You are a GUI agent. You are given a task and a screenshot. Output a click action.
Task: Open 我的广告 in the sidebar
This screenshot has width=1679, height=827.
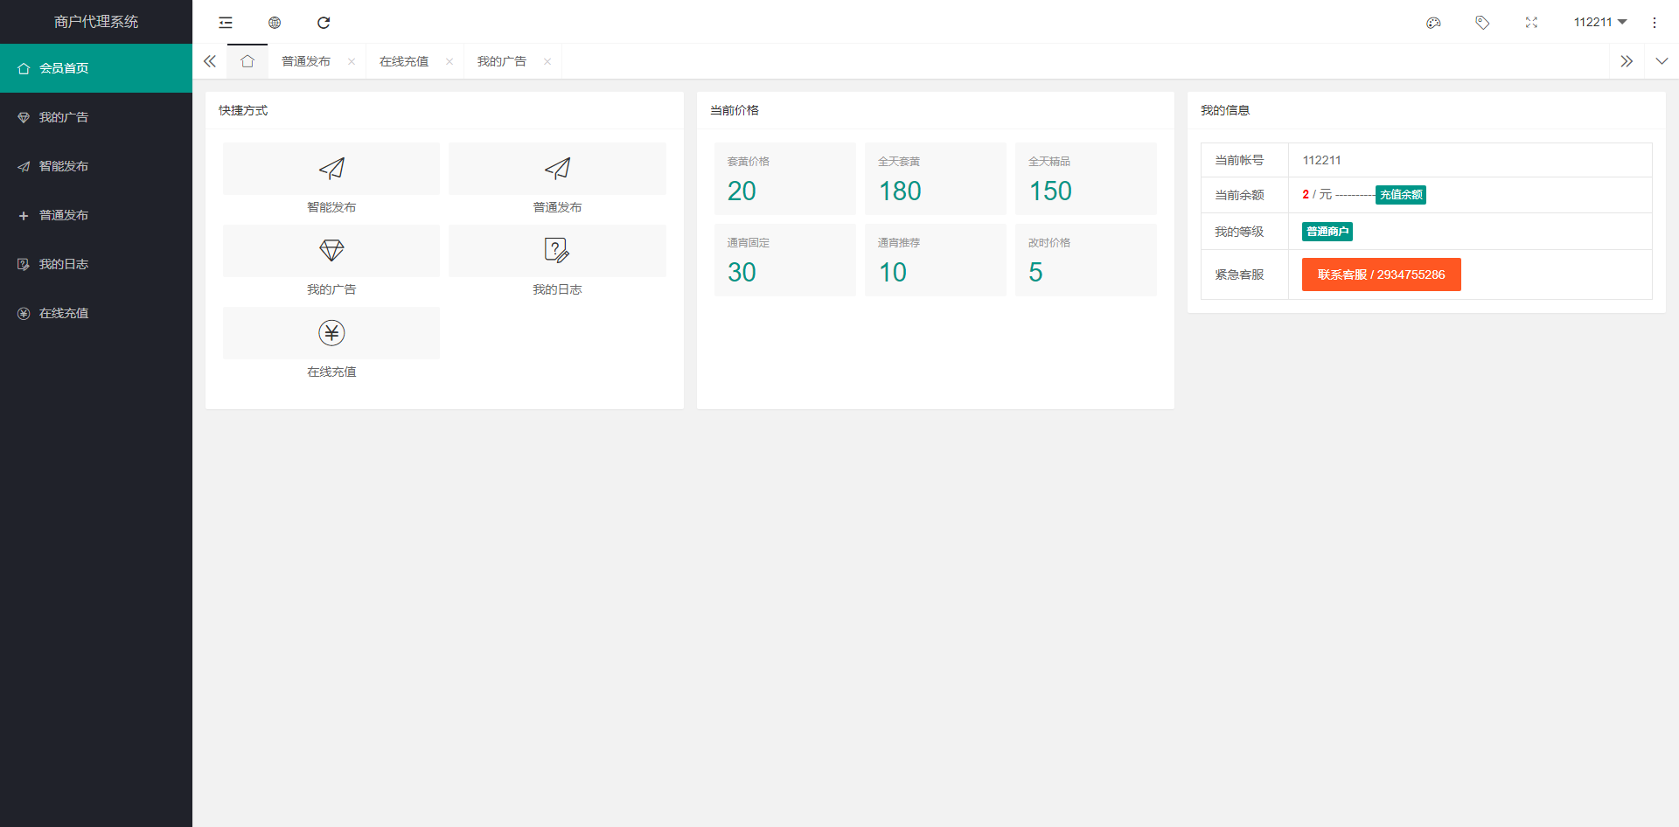coord(96,117)
